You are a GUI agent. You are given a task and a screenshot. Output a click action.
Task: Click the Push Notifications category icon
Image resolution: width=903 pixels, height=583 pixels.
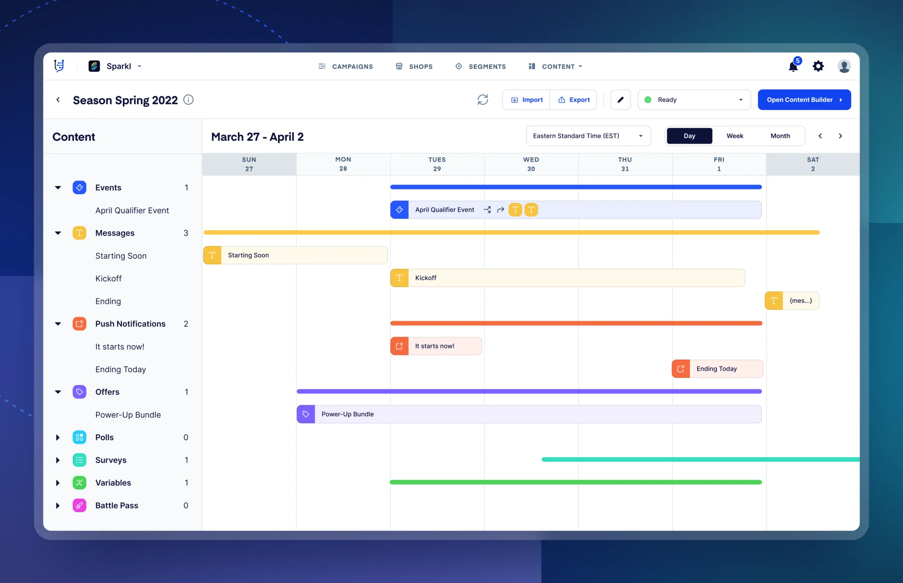[x=79, y=324]
